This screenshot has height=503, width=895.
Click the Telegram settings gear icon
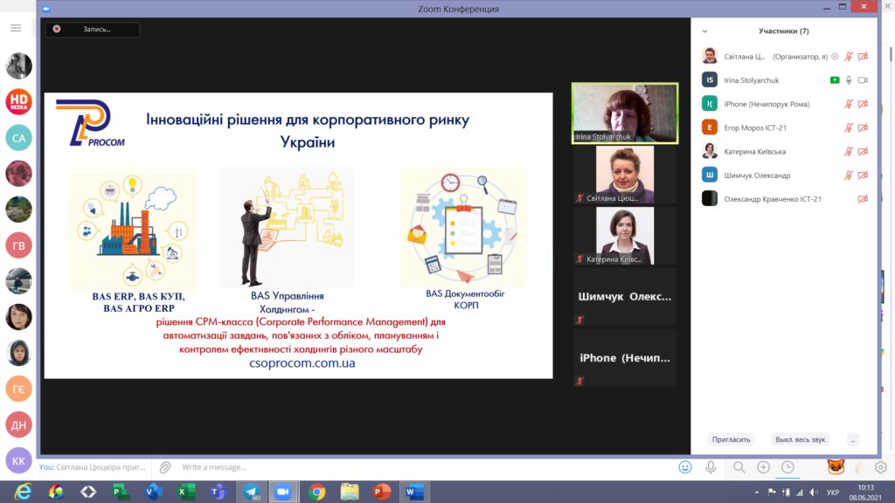pos(881,467)
